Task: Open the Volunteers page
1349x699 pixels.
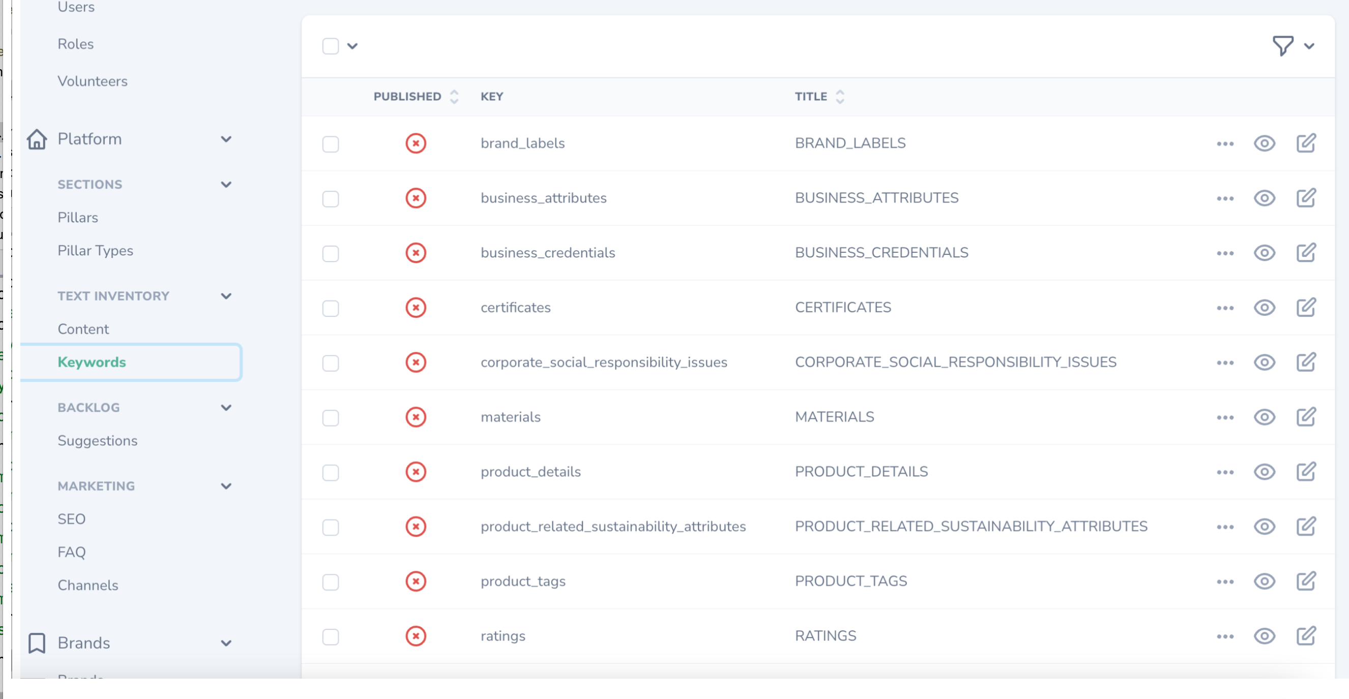Action: (93, 81)
